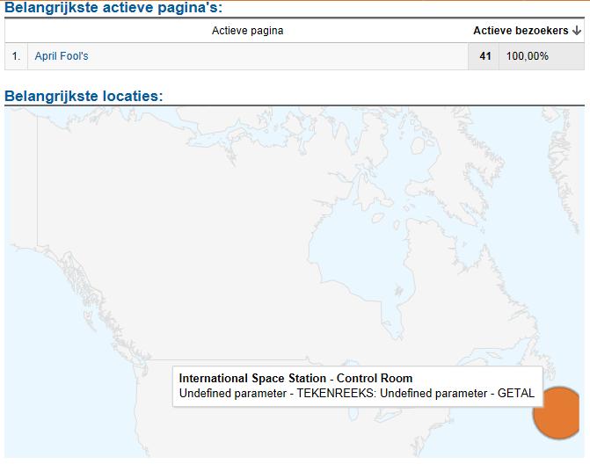Select row number 1. in the table
This screenshot has height=464, width=590.
16,56
